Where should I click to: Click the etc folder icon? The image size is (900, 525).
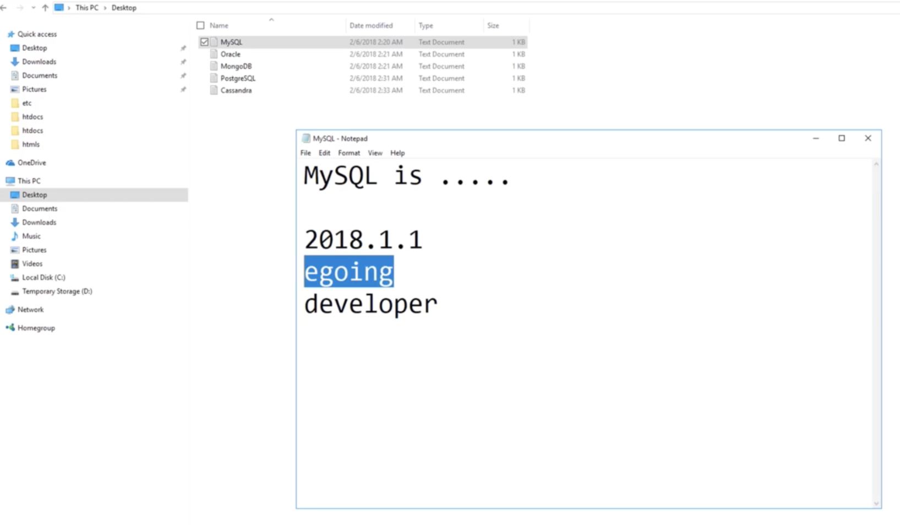[x=15, y=103]
